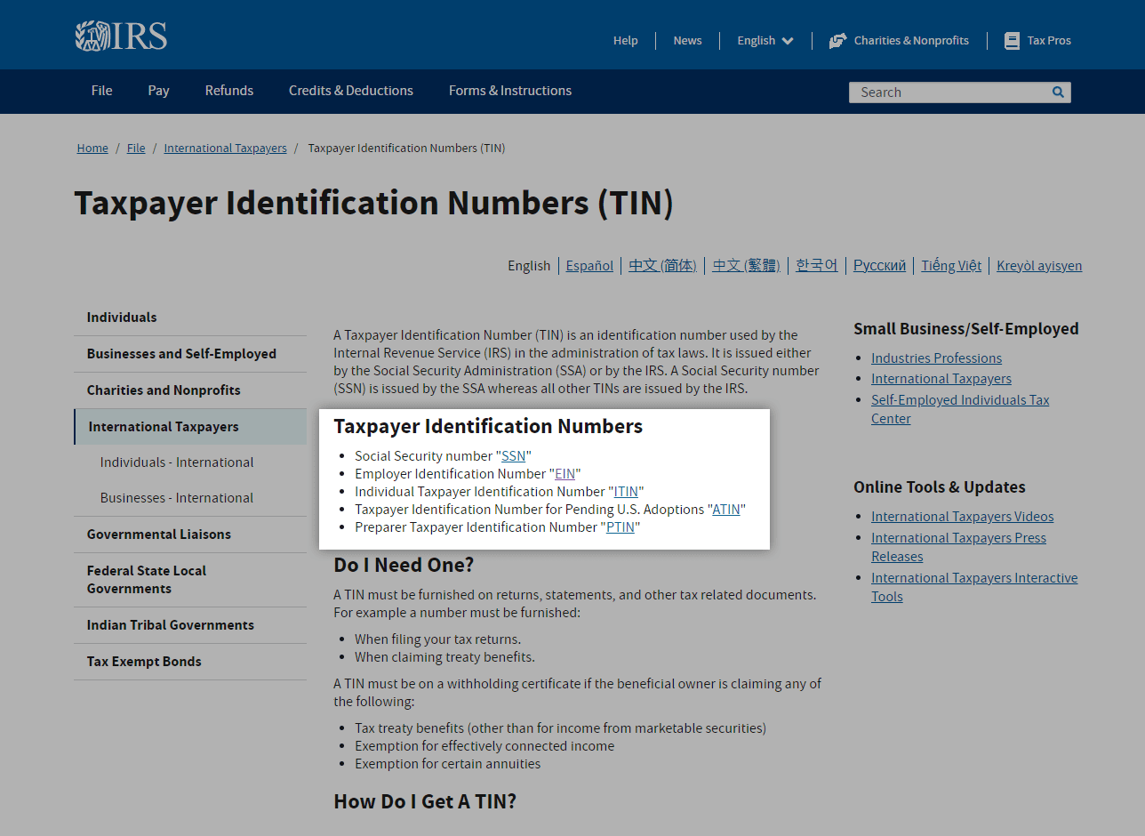
Task: Go to Home breadcrumb
Action: tap(92, 149)
